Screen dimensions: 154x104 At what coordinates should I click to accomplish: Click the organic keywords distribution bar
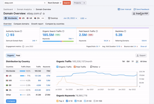point(58,41)
